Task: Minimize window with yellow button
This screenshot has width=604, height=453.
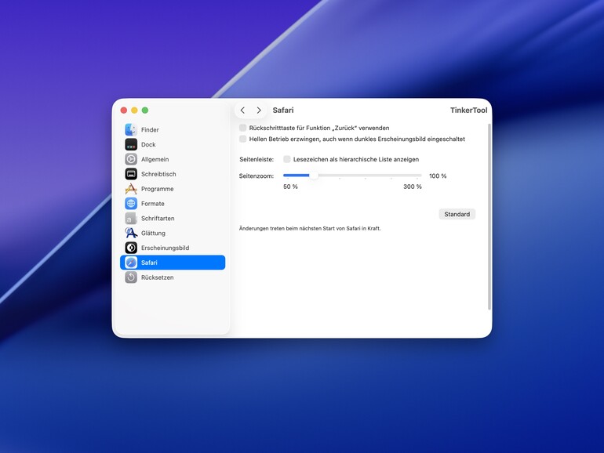Action: 134,110
